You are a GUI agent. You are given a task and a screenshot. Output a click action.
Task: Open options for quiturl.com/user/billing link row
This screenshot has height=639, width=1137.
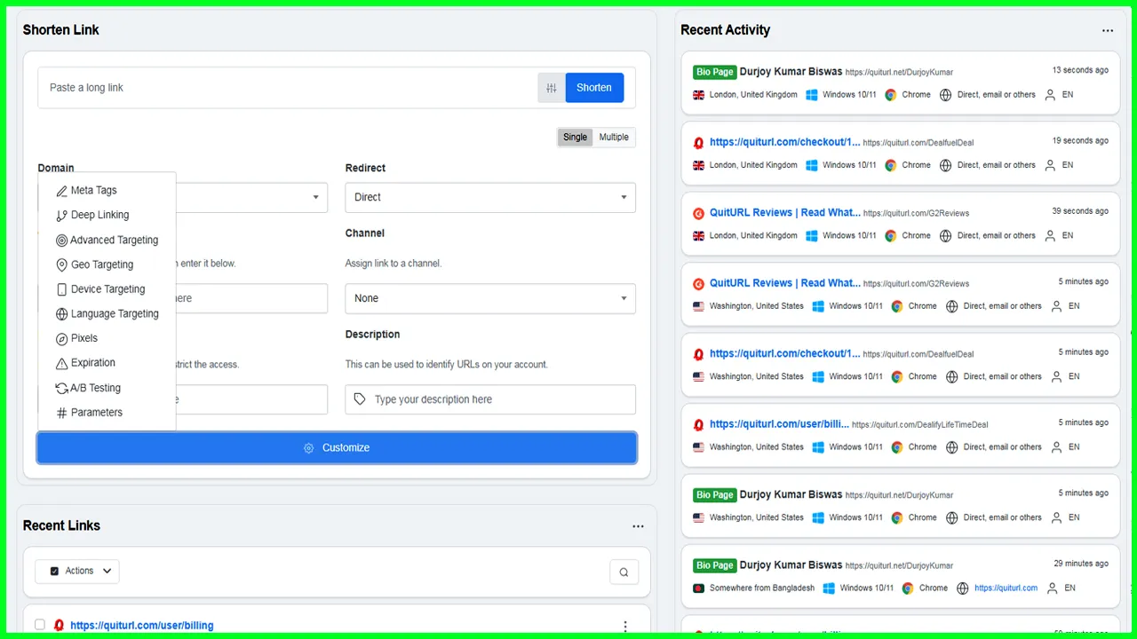click(625, 627)
